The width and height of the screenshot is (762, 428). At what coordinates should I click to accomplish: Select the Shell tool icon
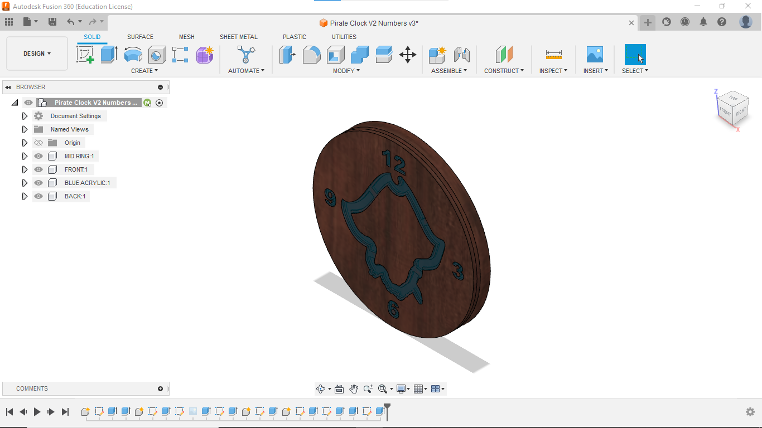click(335, 55)
